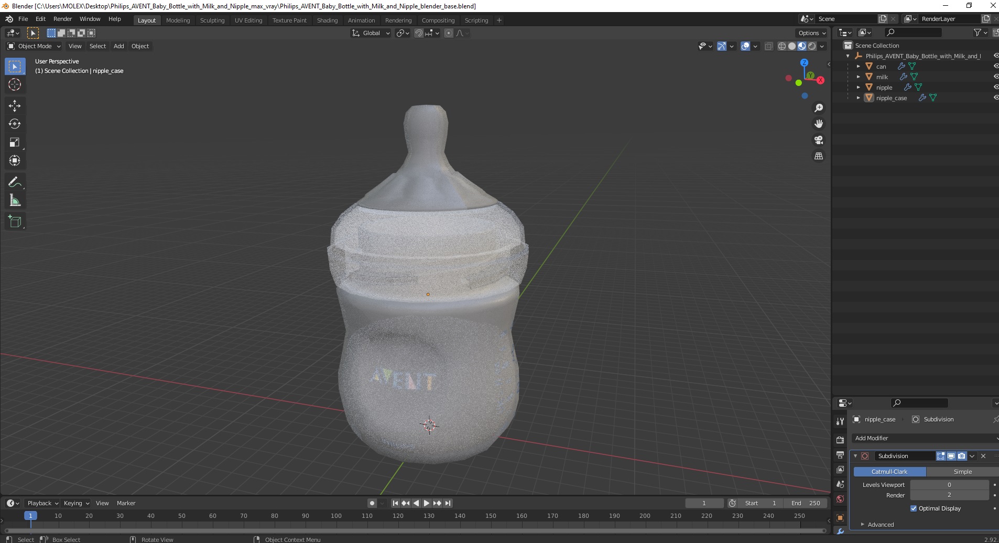Open the Object properties tab
This screenshot has width=999, height=543.
point(840,518)
